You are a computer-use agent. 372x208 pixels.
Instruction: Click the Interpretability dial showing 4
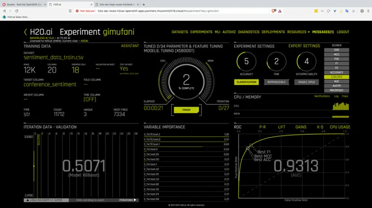(x=306, y=62)
